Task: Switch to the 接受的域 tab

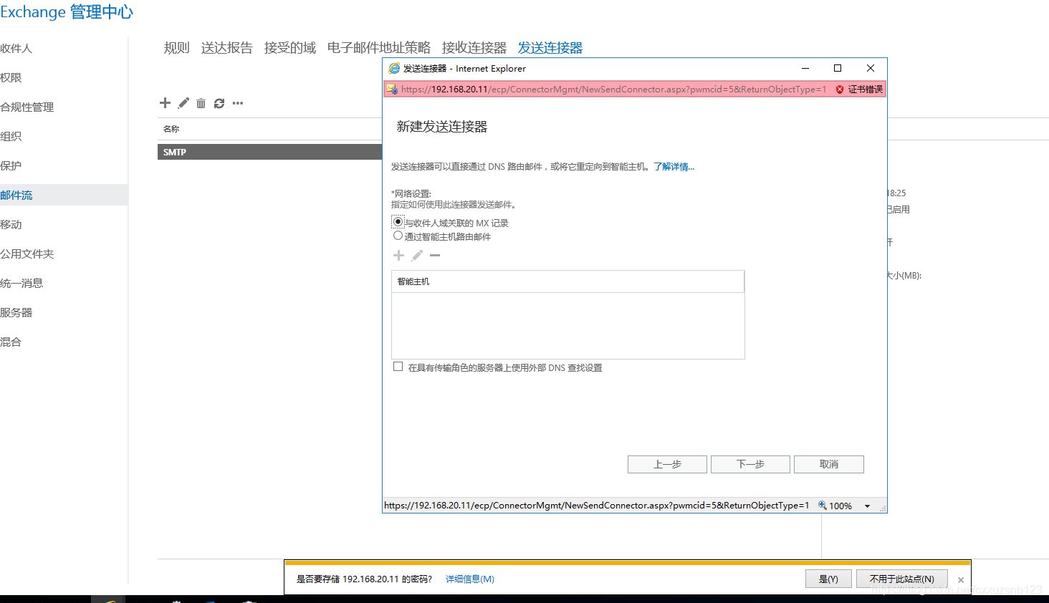Action: point(290,48)
